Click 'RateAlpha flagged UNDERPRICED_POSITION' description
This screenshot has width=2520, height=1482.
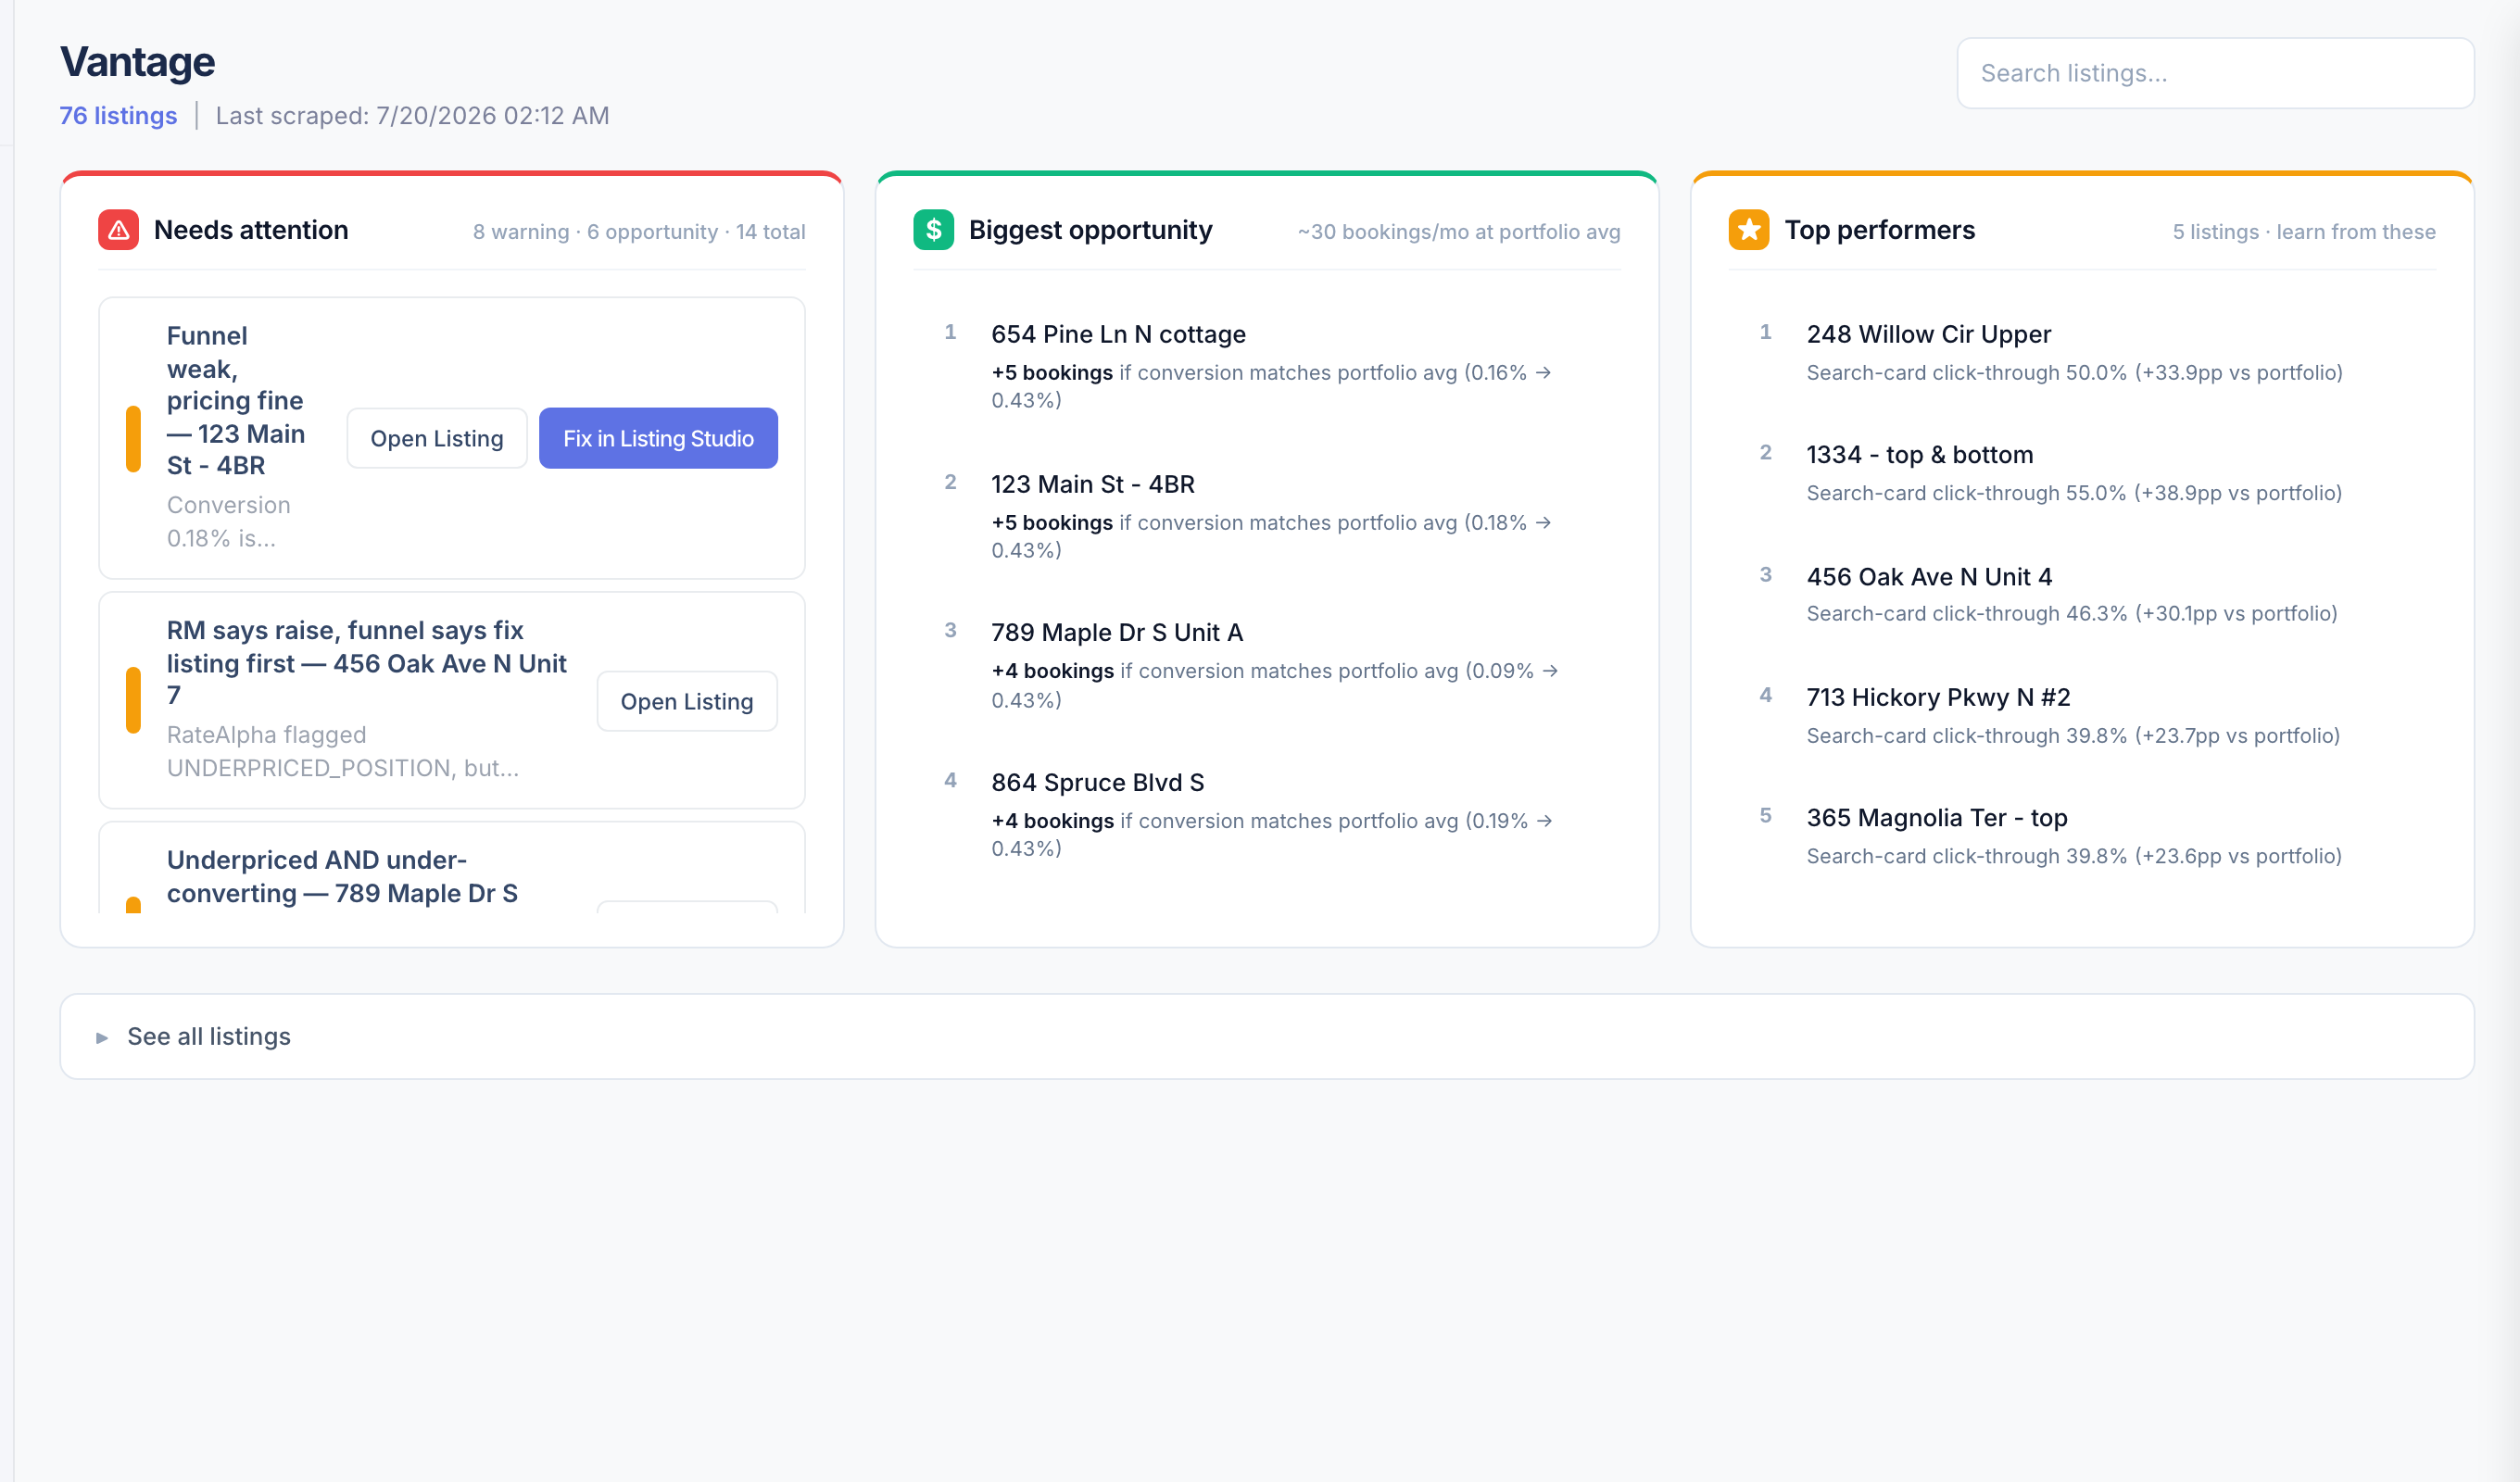coord(342,751)
